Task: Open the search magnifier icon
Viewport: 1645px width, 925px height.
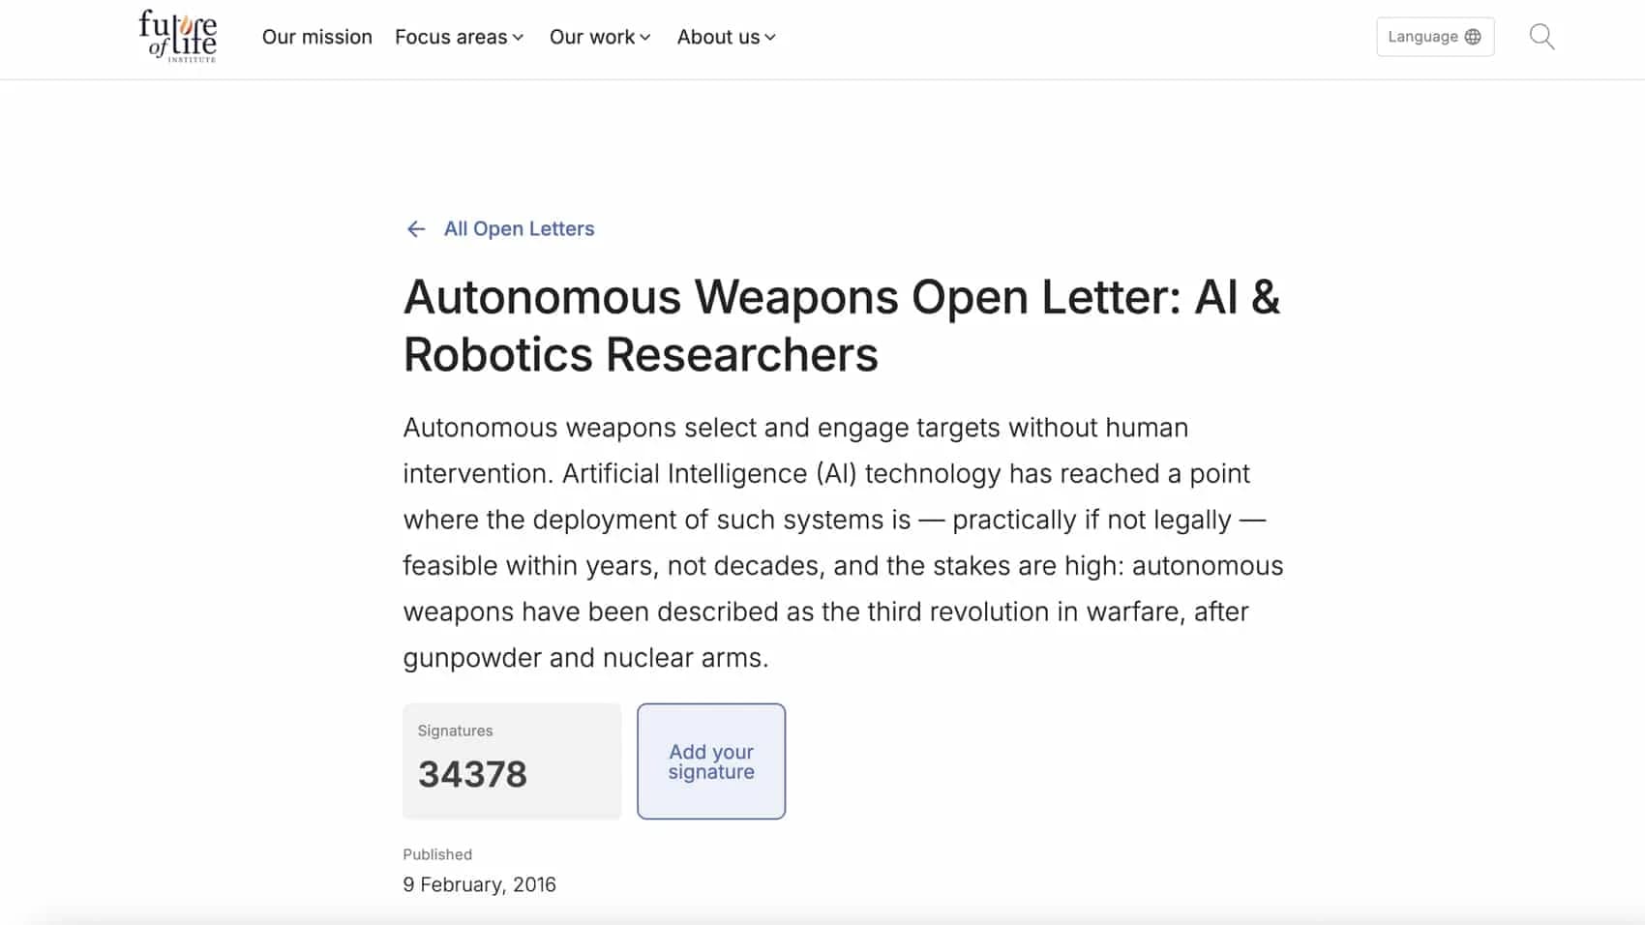Action: tap(1541, 37)
